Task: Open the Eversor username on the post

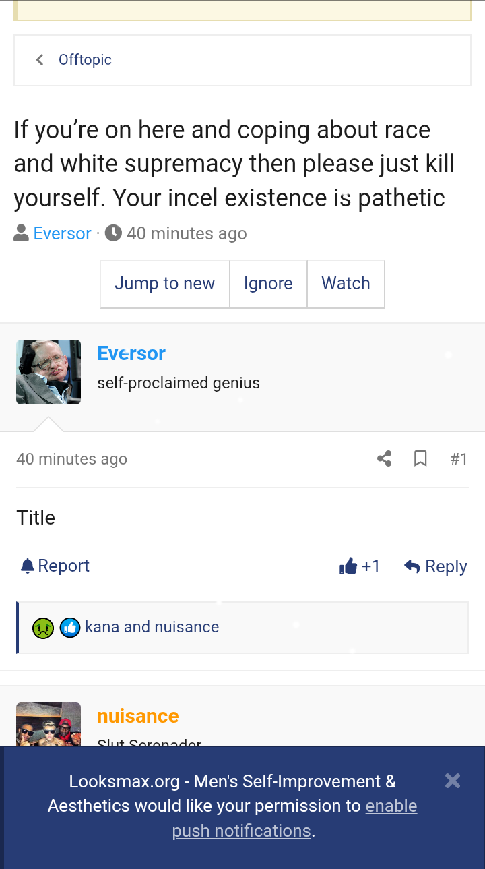Action: 131,353
